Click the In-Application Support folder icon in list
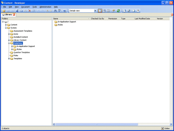Viewport: 174px width, 131px height. [x=56, y=22]
